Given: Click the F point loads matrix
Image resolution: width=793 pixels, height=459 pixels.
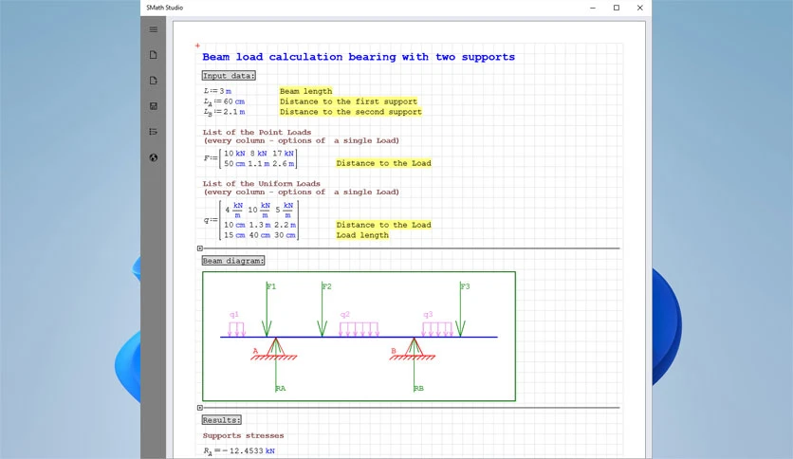Looking at the screenshot, I should 250,158.
